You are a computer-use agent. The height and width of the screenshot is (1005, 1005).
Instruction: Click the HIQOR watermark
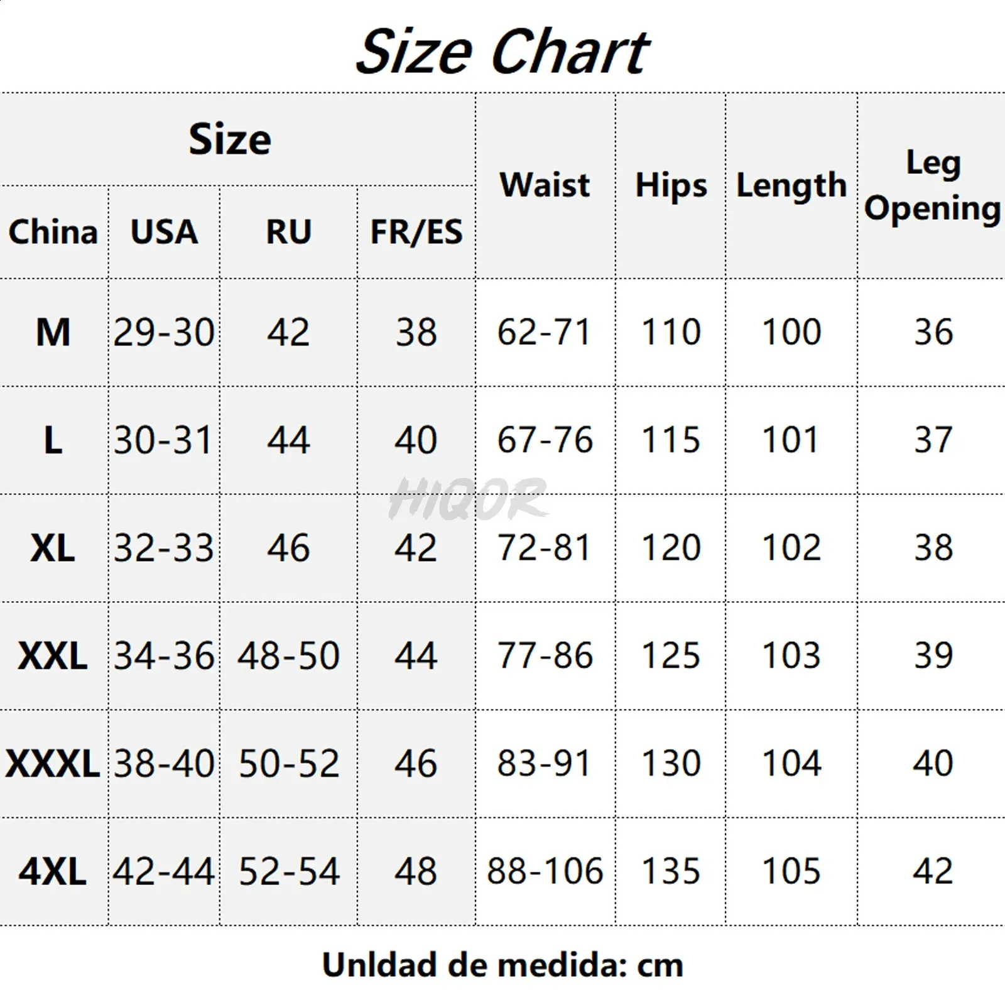[468, 499]
